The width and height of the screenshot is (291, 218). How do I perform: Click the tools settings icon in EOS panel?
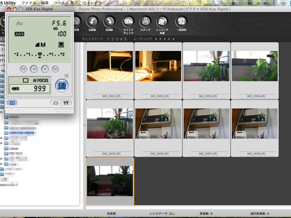click(x=66, y=103)
